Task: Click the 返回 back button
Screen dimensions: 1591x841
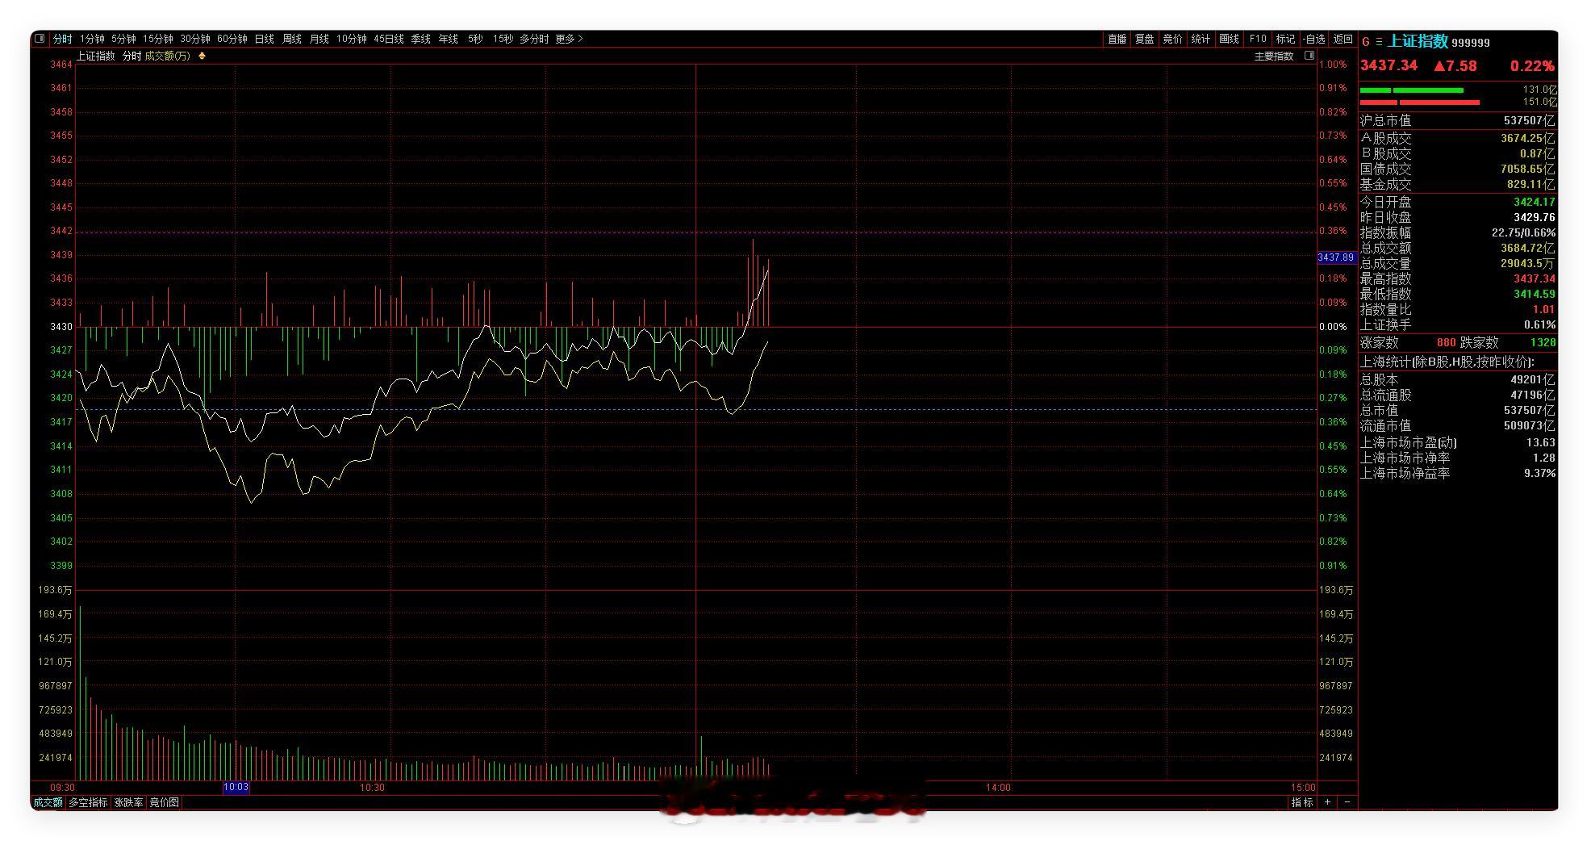Action: (x=1343, y=39)
